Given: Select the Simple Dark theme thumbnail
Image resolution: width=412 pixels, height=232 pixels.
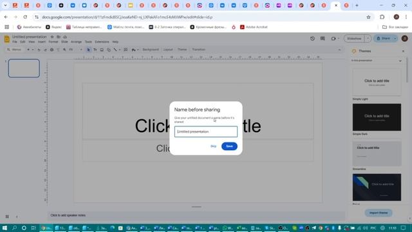Looking at the screenshot, I should (377, 117).
